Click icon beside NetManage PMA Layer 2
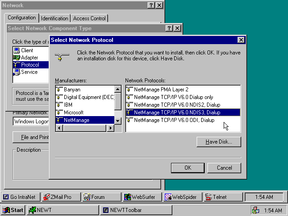The width and height of the screenshot is (288, 216). [x=130, y=89]
